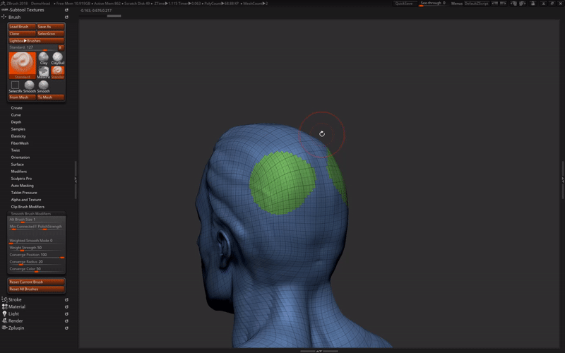
Task: Collapse the Smooth Brush Modifiers section
Action: click(x=31, y=214)
